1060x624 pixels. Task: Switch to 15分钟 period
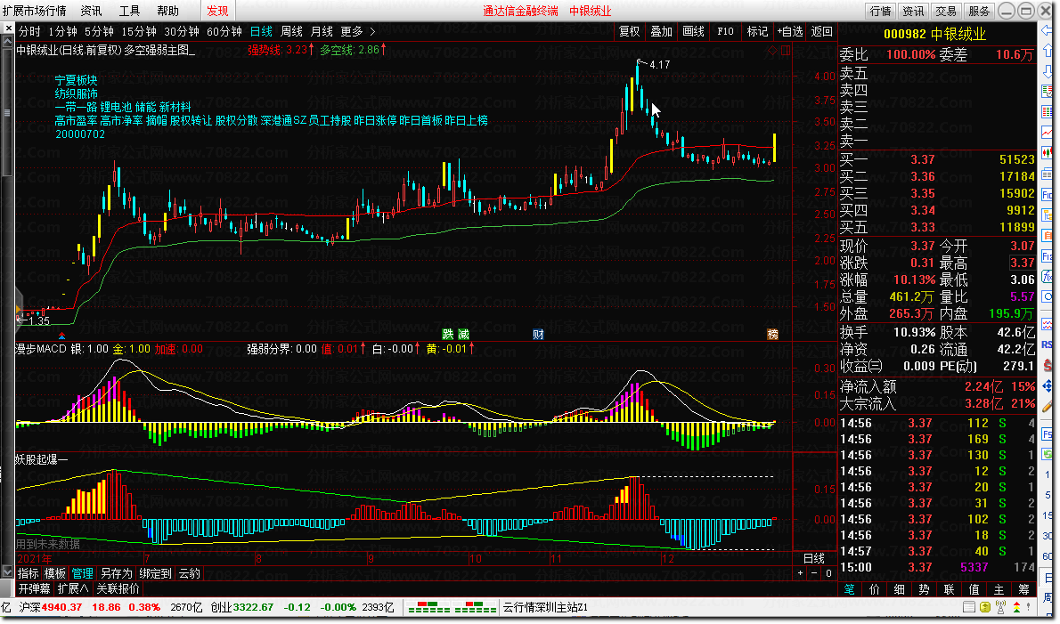click(139, 32)
